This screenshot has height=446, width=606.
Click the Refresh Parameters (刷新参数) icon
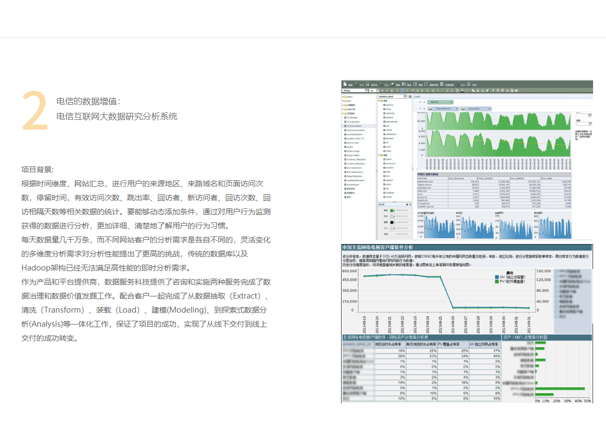tap(427, 85)
